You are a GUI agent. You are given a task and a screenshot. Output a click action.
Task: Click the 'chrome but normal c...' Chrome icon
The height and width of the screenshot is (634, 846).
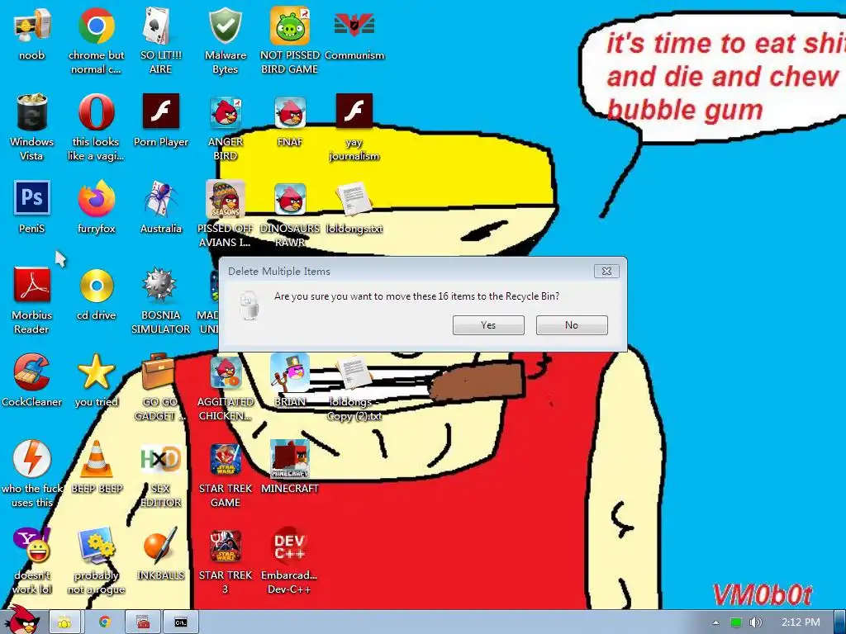click(x=96, y=26)
